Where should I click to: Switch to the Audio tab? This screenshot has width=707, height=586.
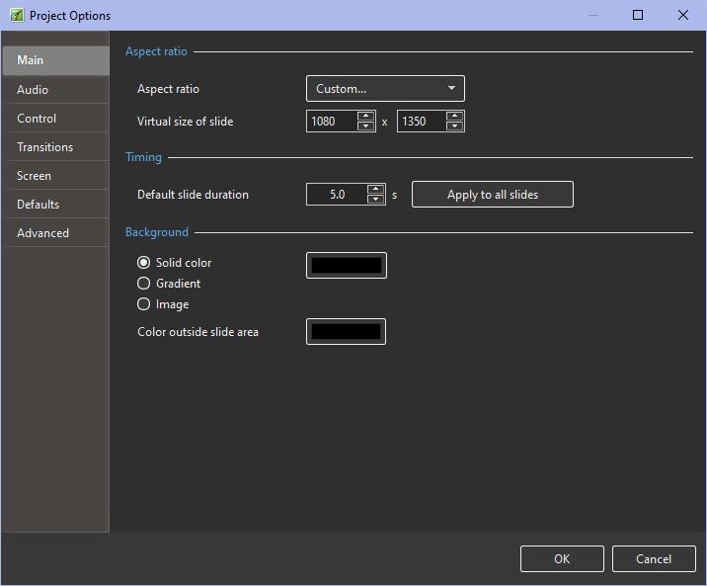33,90
